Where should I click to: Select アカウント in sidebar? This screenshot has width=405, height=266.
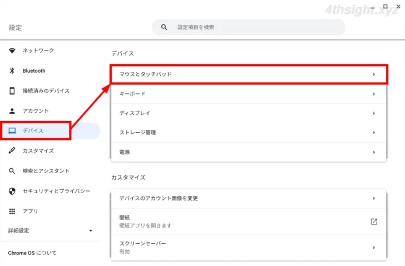click(36, 111)
